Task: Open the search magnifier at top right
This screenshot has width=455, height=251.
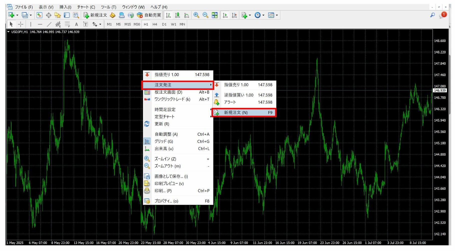Action: (x=432, y=15)
